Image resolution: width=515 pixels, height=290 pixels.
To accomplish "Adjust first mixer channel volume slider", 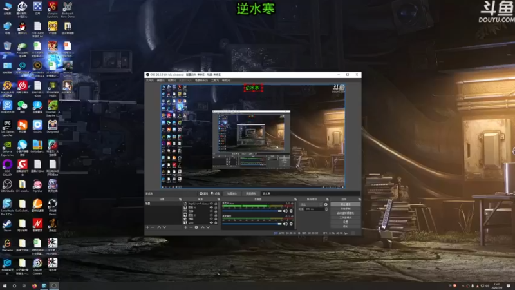I will coord(252,211).
